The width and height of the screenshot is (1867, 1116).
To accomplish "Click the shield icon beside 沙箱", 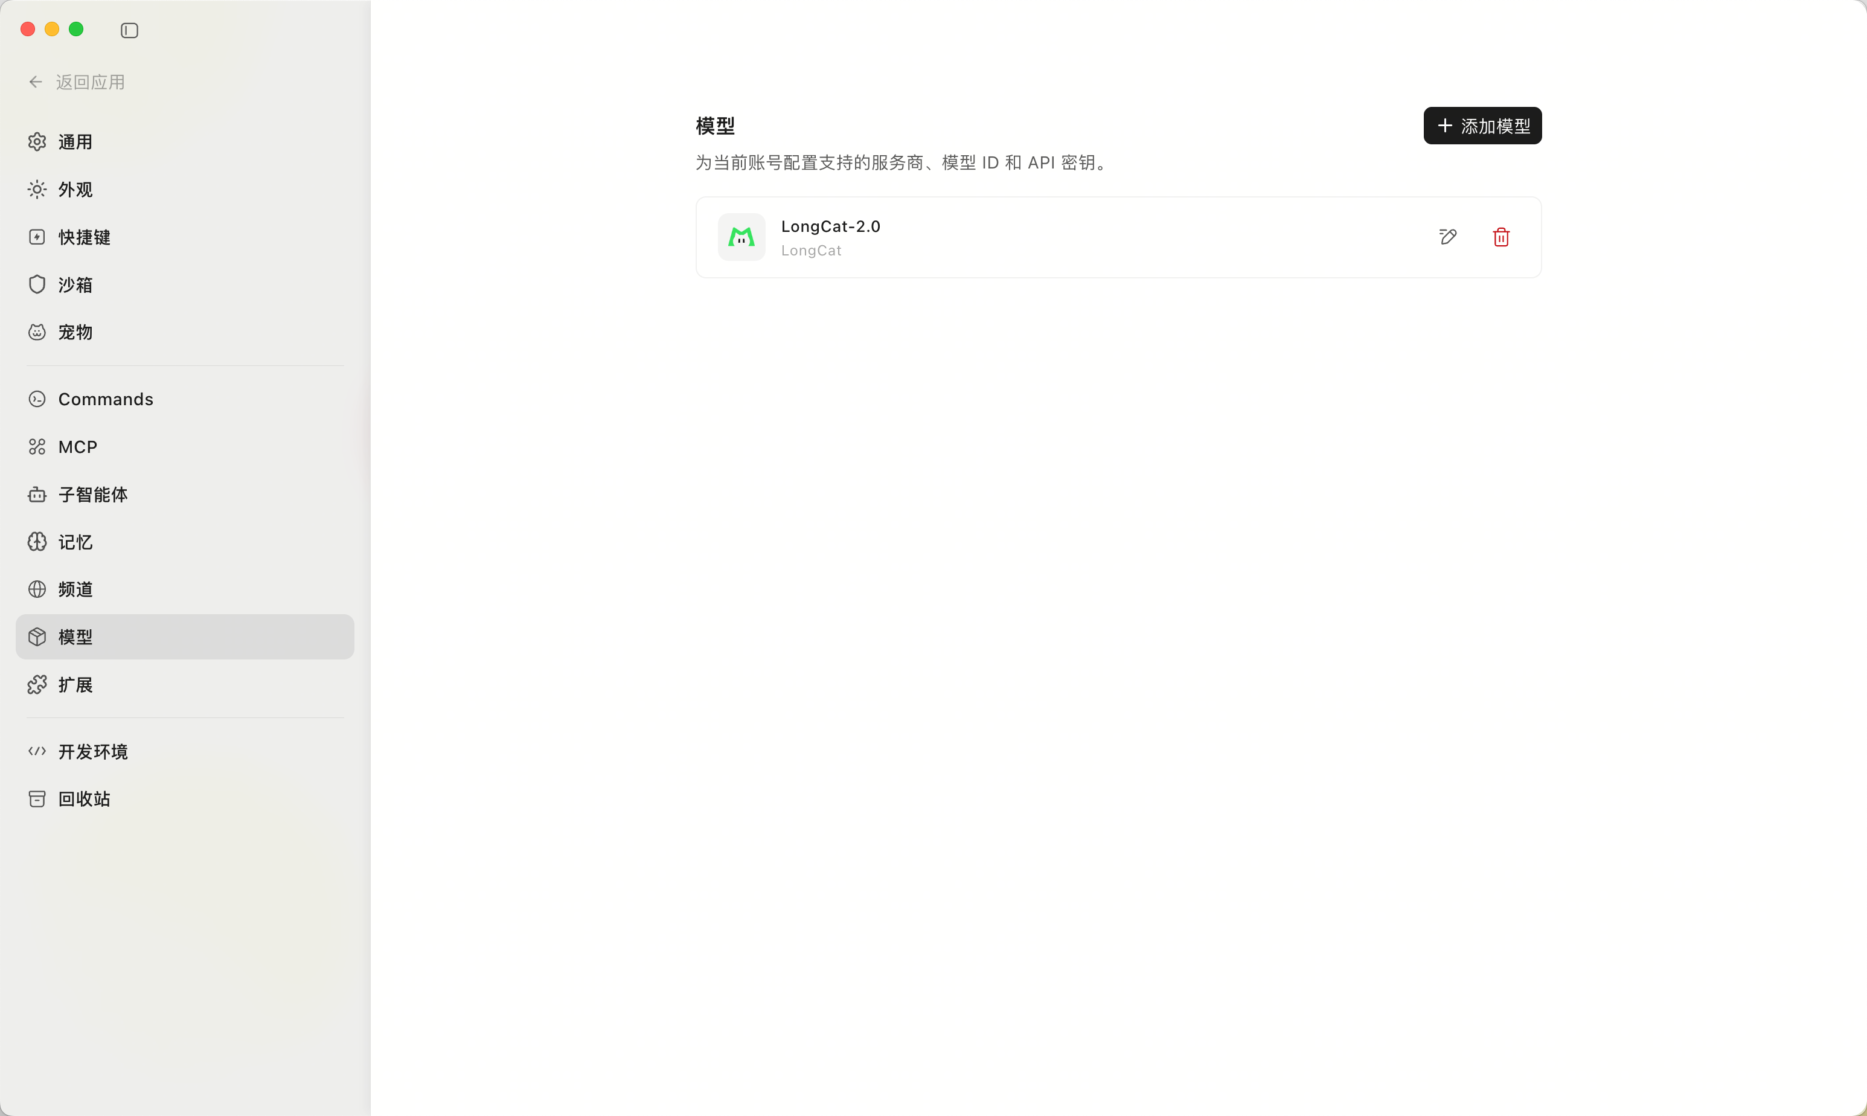I will tap(37, 284).
